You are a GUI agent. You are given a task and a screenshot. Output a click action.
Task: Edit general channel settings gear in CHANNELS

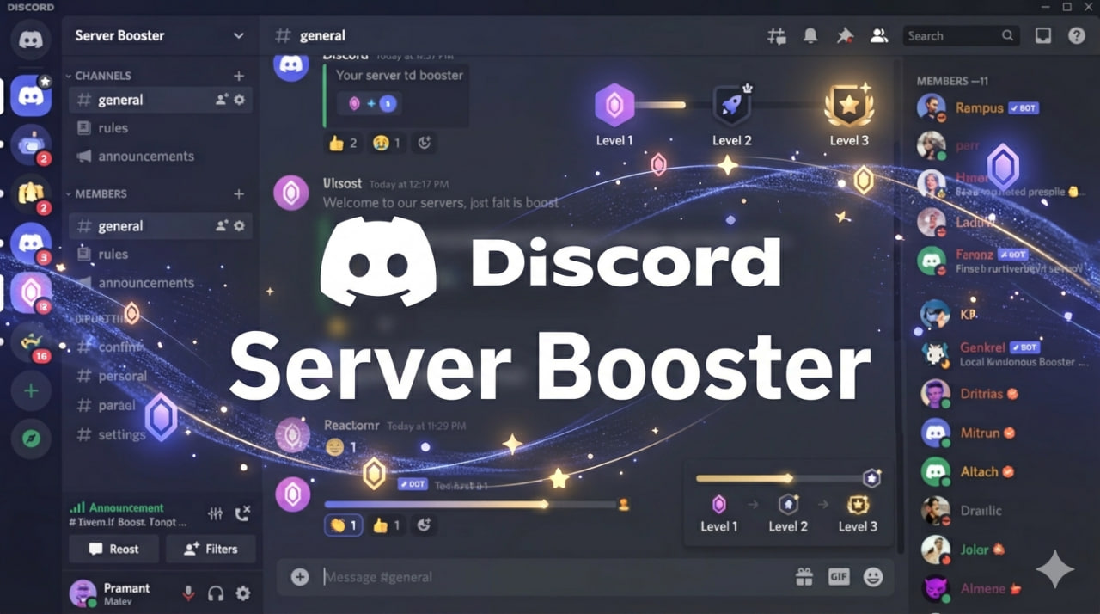click(x=240, y=100)
